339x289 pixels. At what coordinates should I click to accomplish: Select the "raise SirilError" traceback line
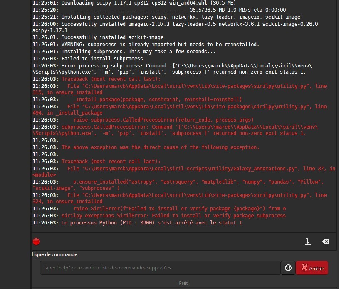[159, 209]
